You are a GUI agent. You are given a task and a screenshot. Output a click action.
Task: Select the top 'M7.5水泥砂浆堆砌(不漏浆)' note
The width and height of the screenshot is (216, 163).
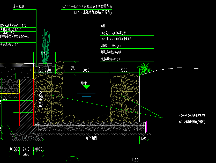tap(93, 12)
